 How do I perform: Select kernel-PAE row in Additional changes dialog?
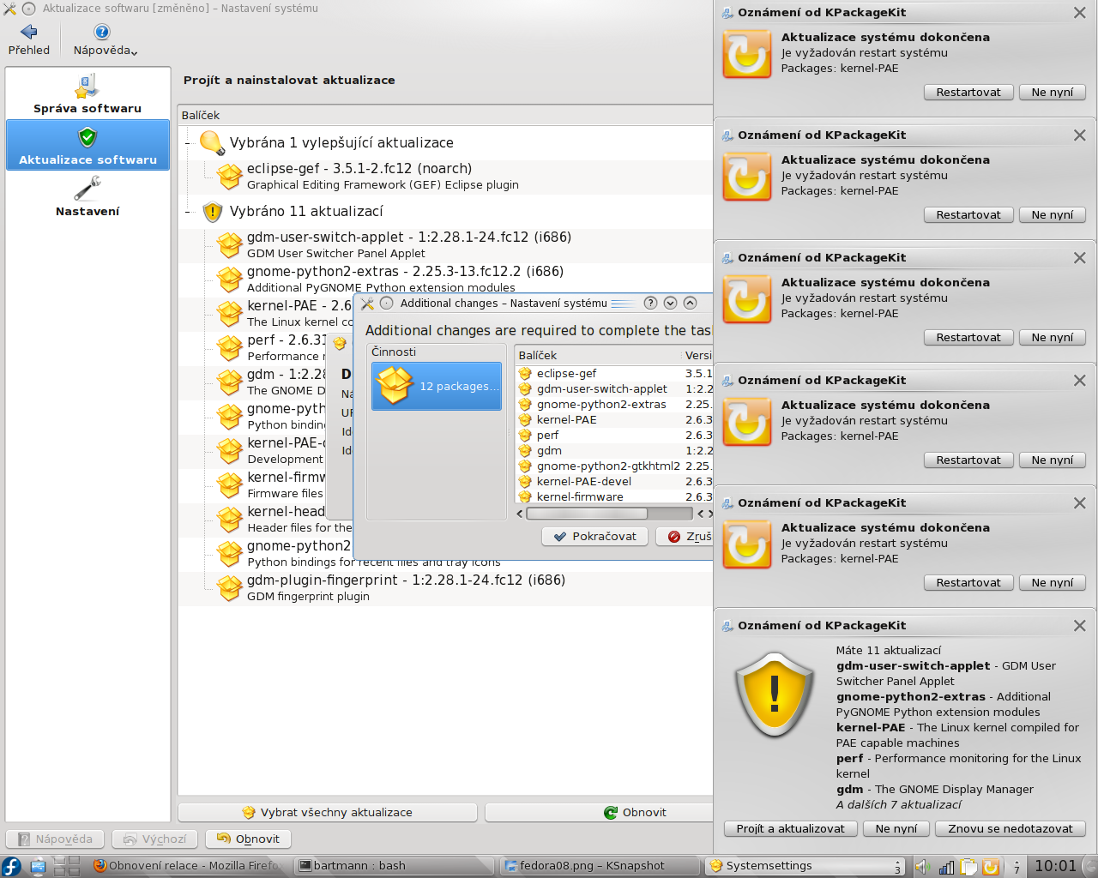613,420
